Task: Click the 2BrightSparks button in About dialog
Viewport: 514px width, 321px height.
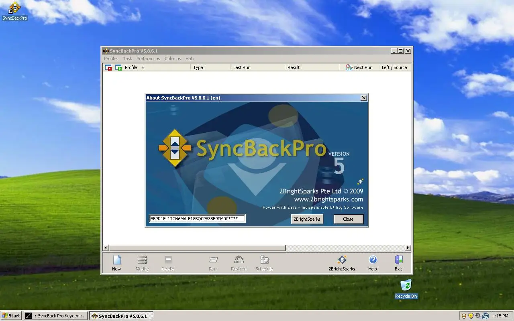Action: (x=307, y=219)
